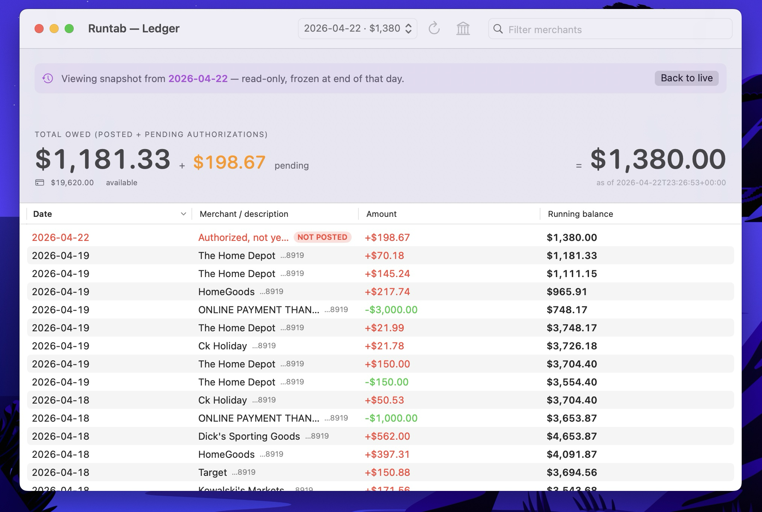Click the red 2026-04-22 date cell
The image size is (762, 512).
[x=61, y=238]
